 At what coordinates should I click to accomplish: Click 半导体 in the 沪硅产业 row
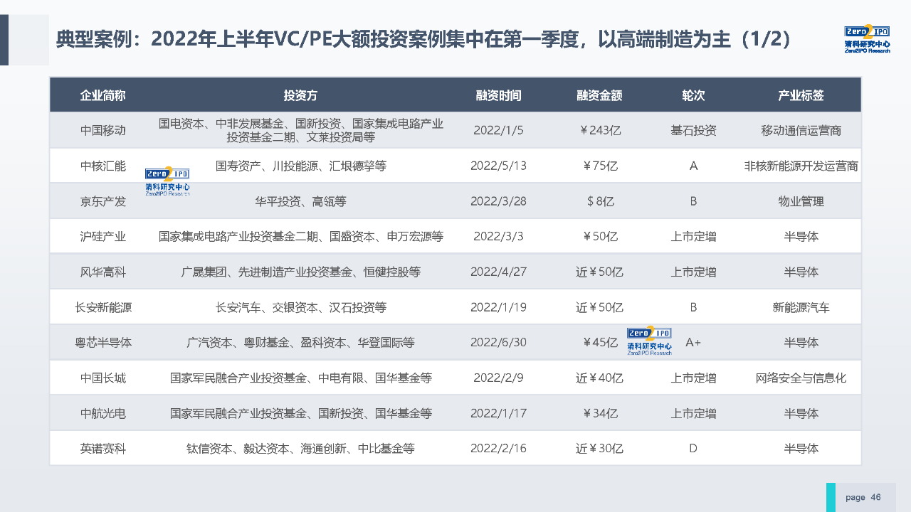(801, 237)
